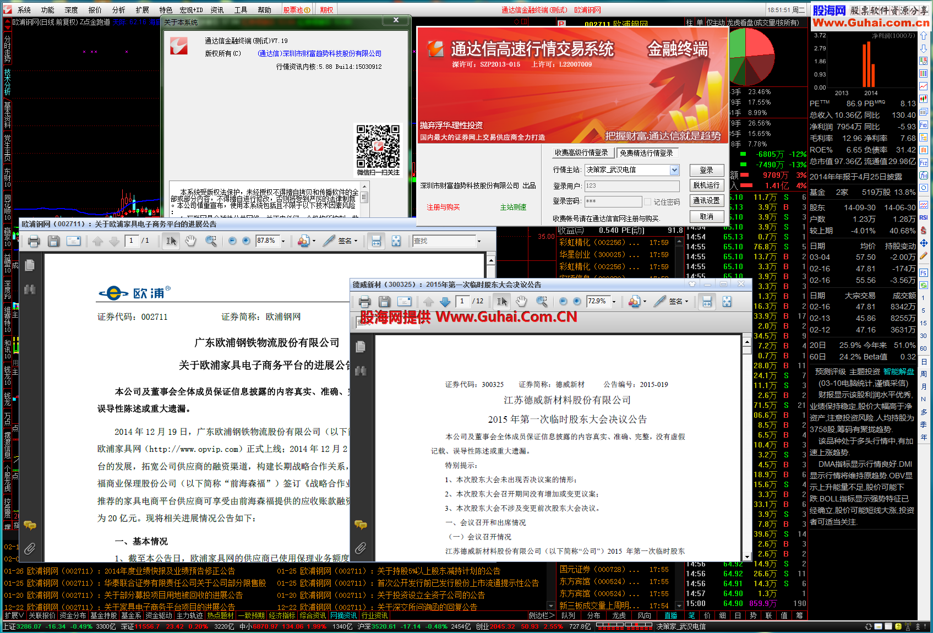Select the 资金分布 bottom tab
This screenshot has width=933, height=633.
(x=73, y=615)
